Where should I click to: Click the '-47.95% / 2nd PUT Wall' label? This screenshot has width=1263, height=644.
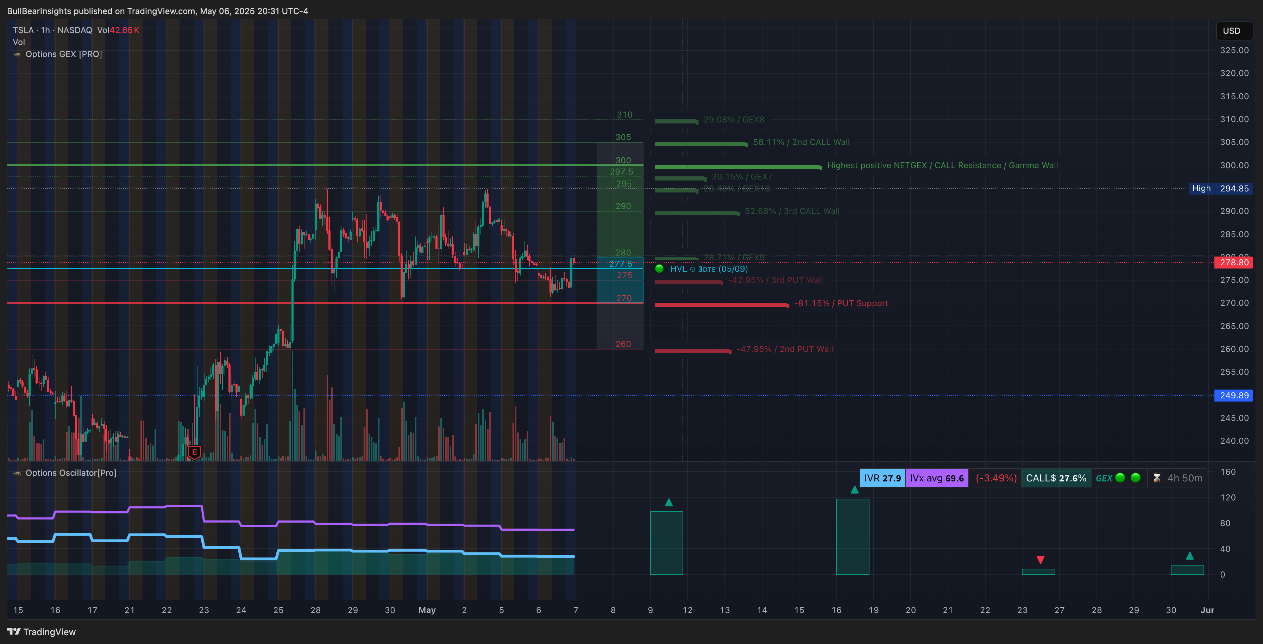(785, 349)
